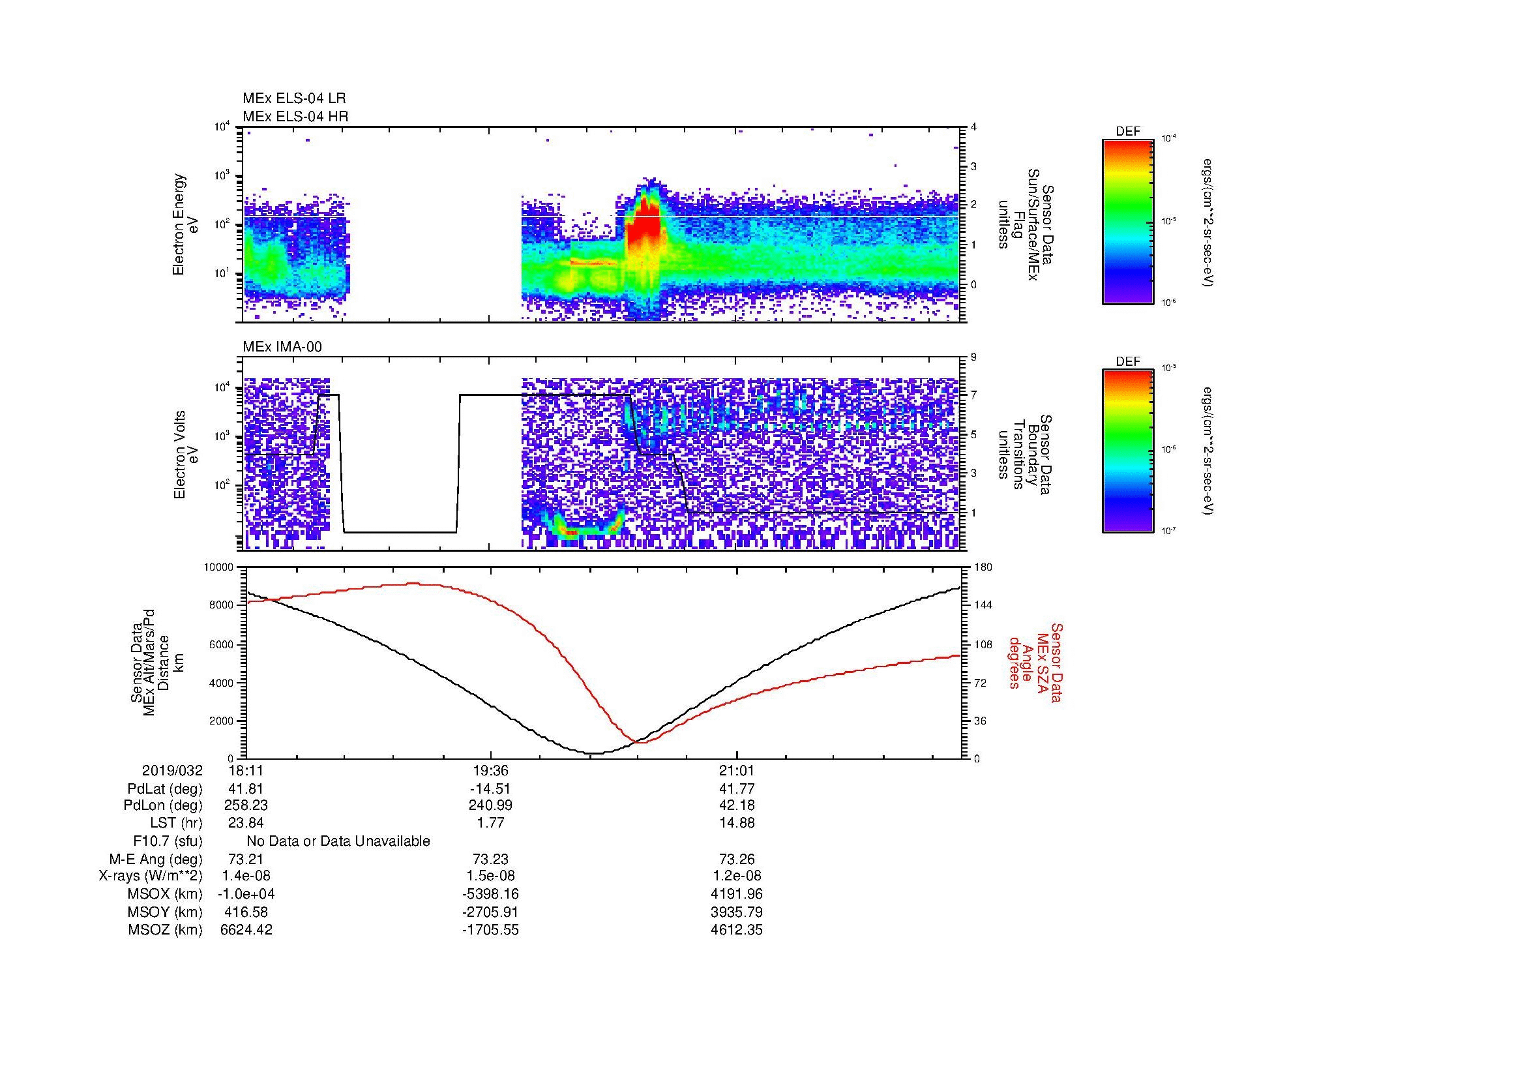Click the MEx ELS-04 HR plot title
Image resolution: width=1525 pixels, height=1078 pixels.
pyautogui.click(x=295, y=116)
